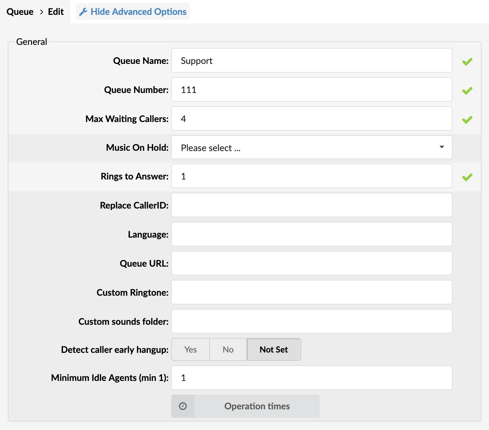Select the Custom Ringtone text box

coord(312,292)
